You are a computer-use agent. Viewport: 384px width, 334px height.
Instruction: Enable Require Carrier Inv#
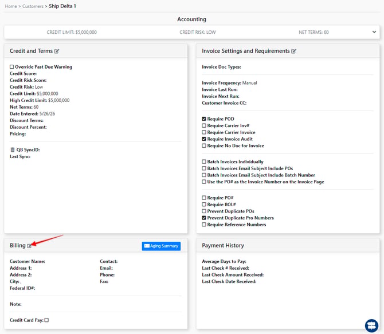coord(204,125)
